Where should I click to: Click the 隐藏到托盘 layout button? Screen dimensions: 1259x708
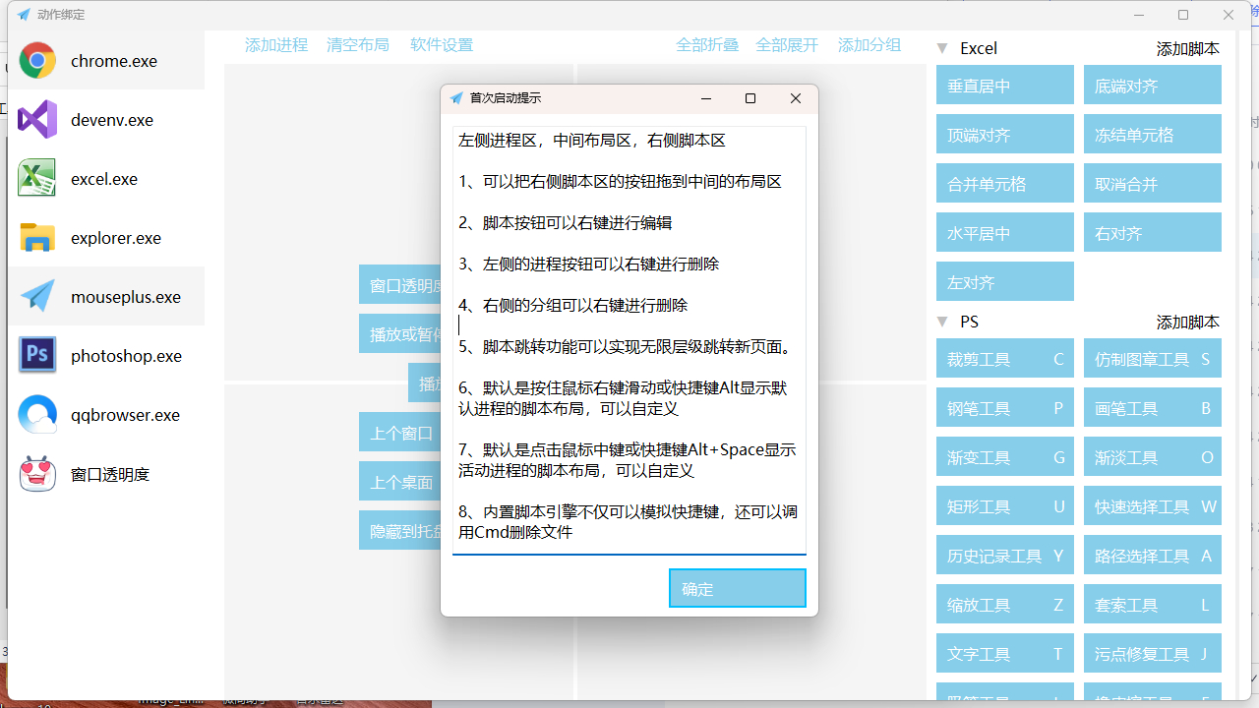399,531
